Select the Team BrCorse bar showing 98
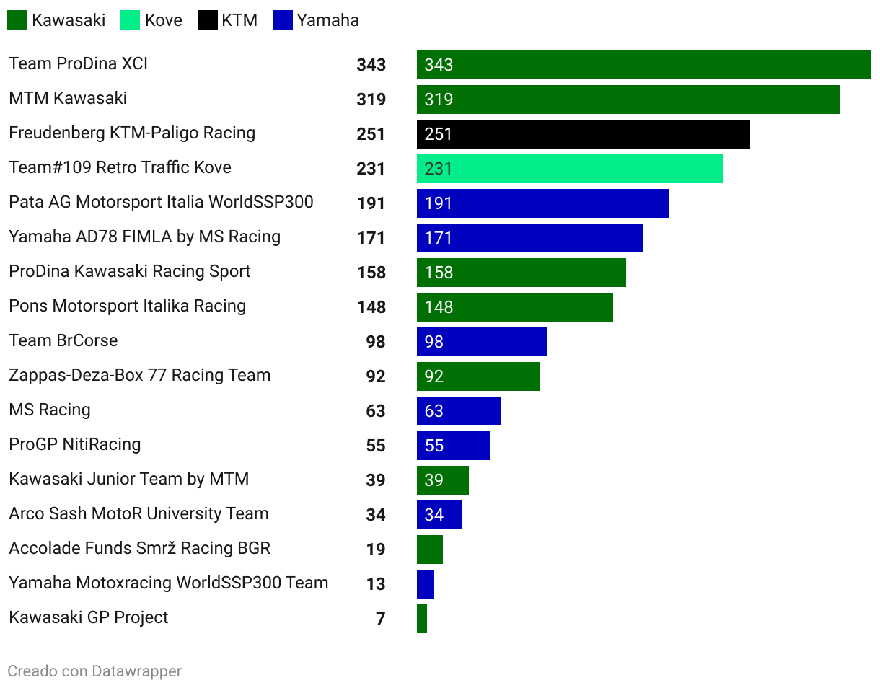 pos(481,342)
